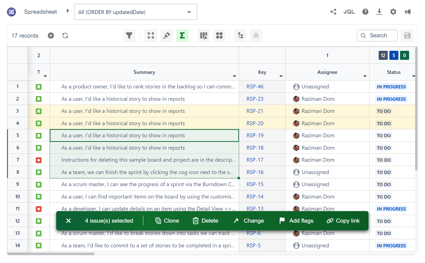Click the bug type icon in row 7
This screenshot has width=425, height=263.
pos(39,160)
